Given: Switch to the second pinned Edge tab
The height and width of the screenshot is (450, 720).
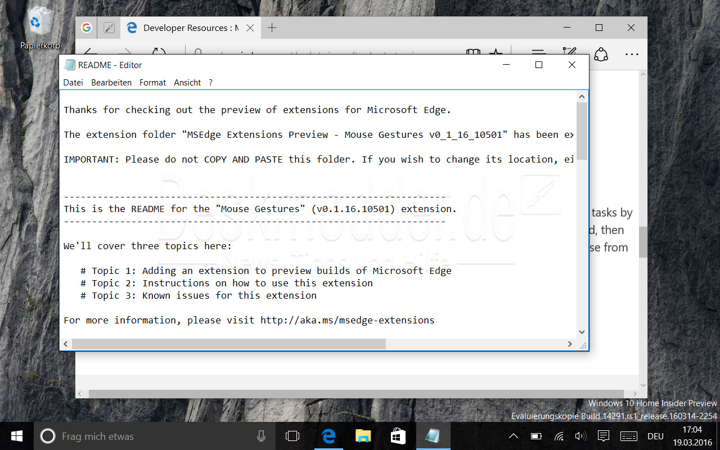Looking at the screenshot, I should (x=109, y=28).
